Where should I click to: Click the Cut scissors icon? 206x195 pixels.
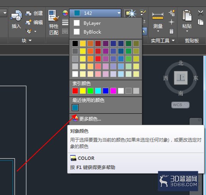point(201,13)
